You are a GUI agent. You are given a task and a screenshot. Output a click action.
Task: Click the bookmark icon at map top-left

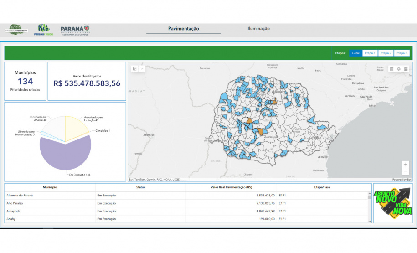[x=135, y=69]
